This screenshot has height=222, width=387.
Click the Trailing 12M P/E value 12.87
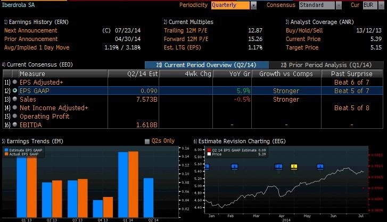point(255,31)
